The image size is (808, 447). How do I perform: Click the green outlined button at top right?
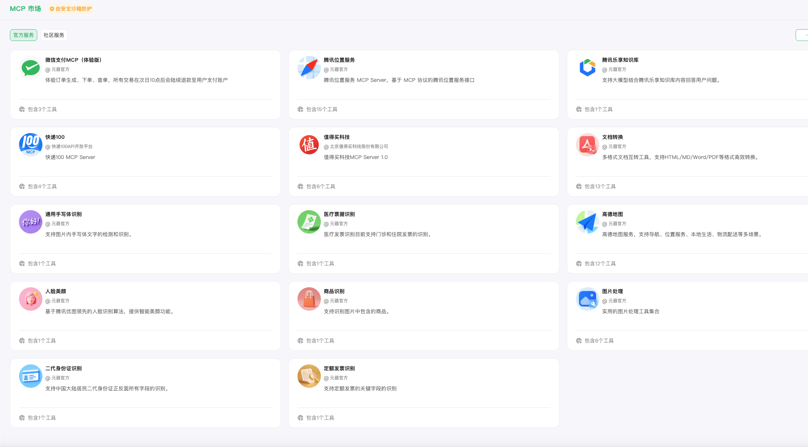pyautogui.click(x=802, y=35)
